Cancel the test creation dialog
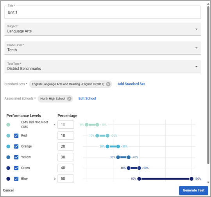Viewport: 211px width, 197px height. [x=8, y=190]
